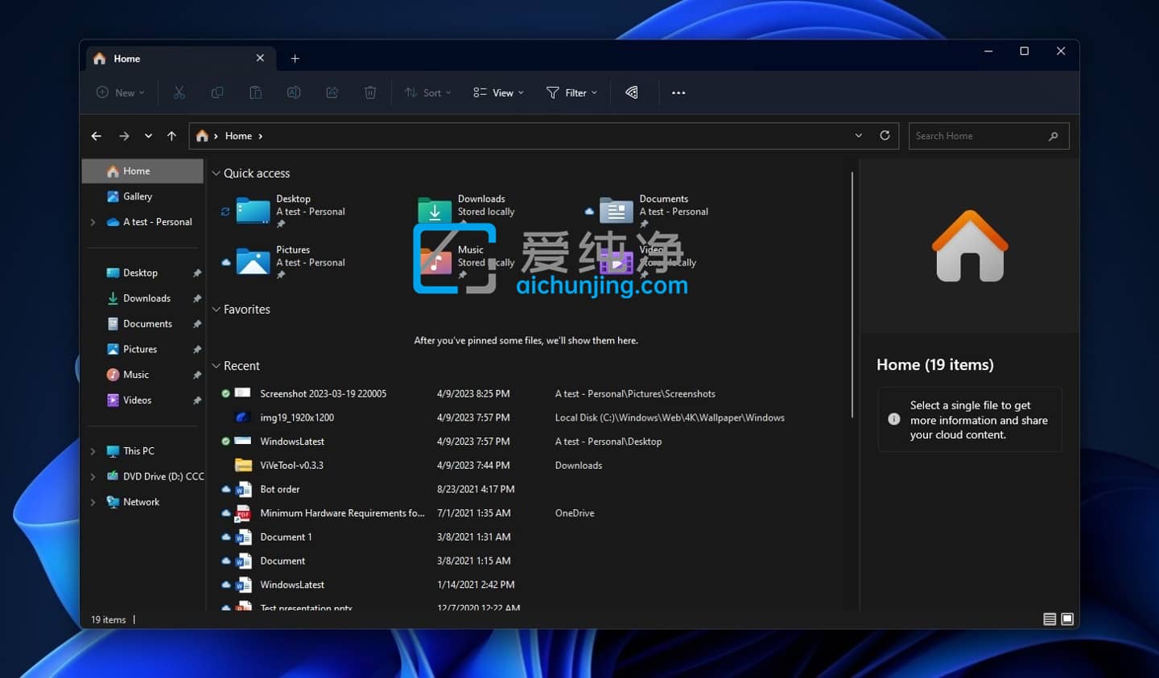Refresh the Home folder view
This screenshot has width=1159, height=678.
[x=885, y=135]
